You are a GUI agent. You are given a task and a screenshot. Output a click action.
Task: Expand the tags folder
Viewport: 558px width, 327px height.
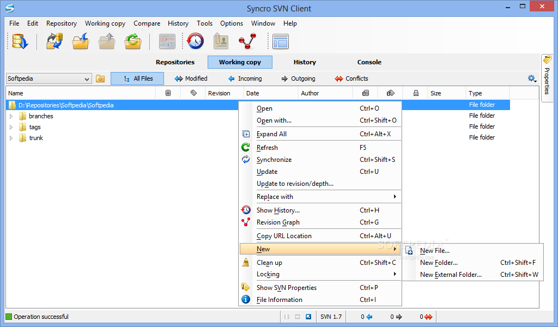(11, 127)
